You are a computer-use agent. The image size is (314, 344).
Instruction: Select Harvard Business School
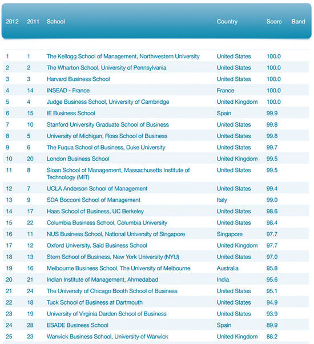pyautogui.click(x=78, y=79)
